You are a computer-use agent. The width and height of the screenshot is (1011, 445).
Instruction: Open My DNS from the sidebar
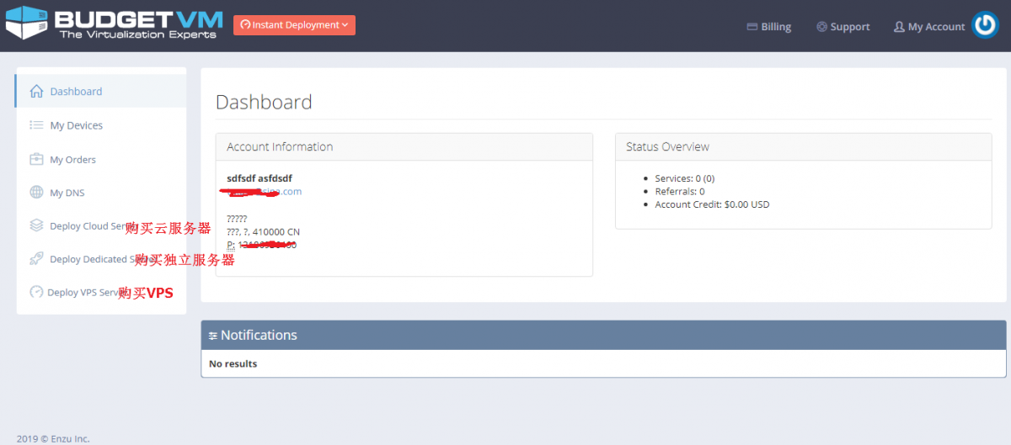click(x=67, y=193)
